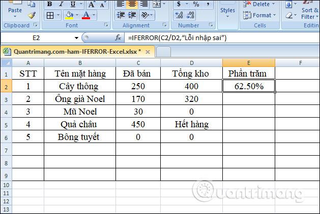320x214 pixels.
Task: Apply yellow Fill Color bucket
Action: coord(69,15)
